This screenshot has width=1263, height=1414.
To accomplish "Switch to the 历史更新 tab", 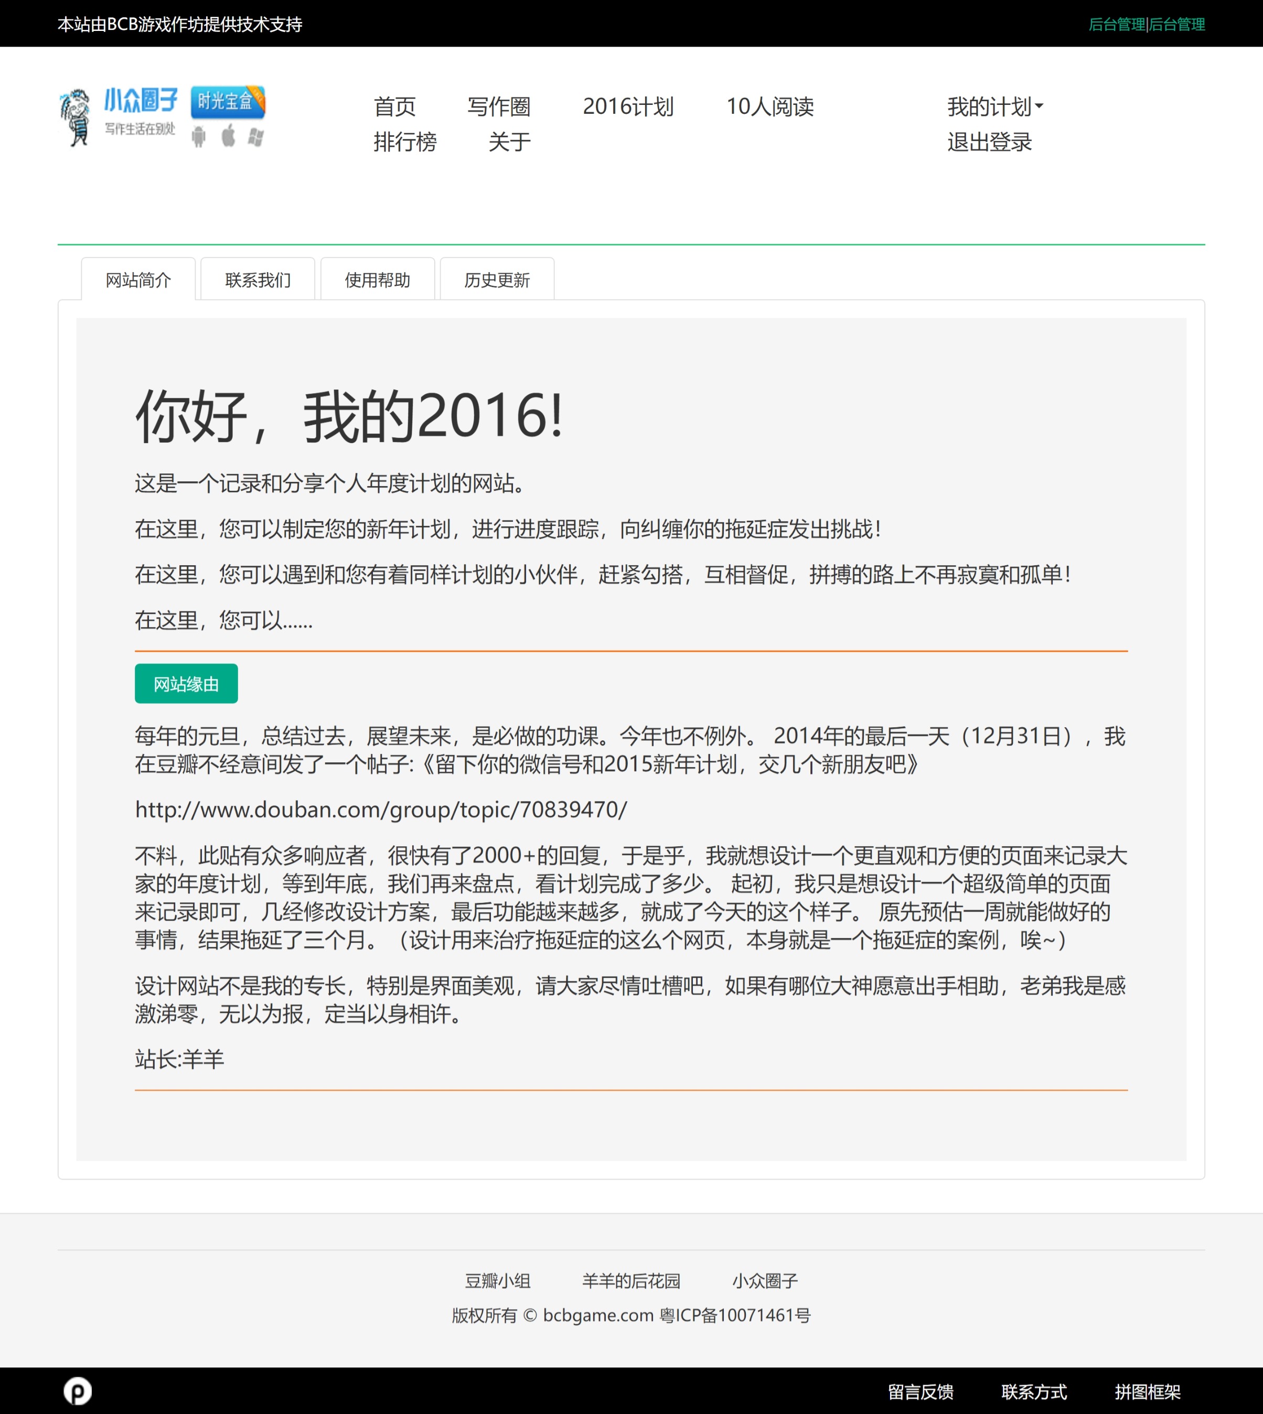I will click(497, 279).
